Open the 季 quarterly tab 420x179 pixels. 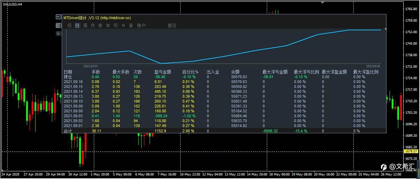tap(100, 25)
